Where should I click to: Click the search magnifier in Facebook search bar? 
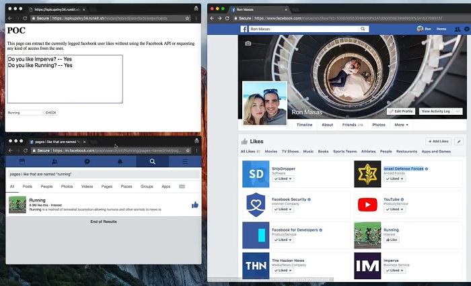tap(365, 29)
